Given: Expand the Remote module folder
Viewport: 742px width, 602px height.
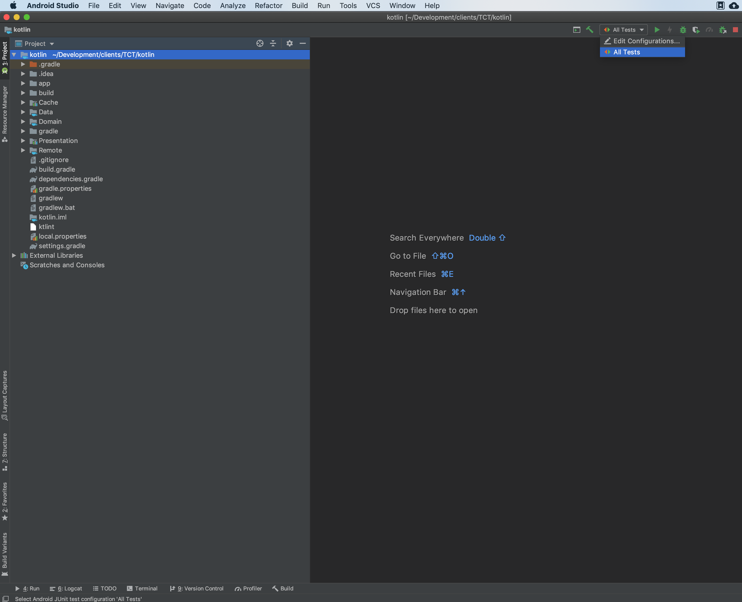Looking at the screenshot, I should click(23, 150).
